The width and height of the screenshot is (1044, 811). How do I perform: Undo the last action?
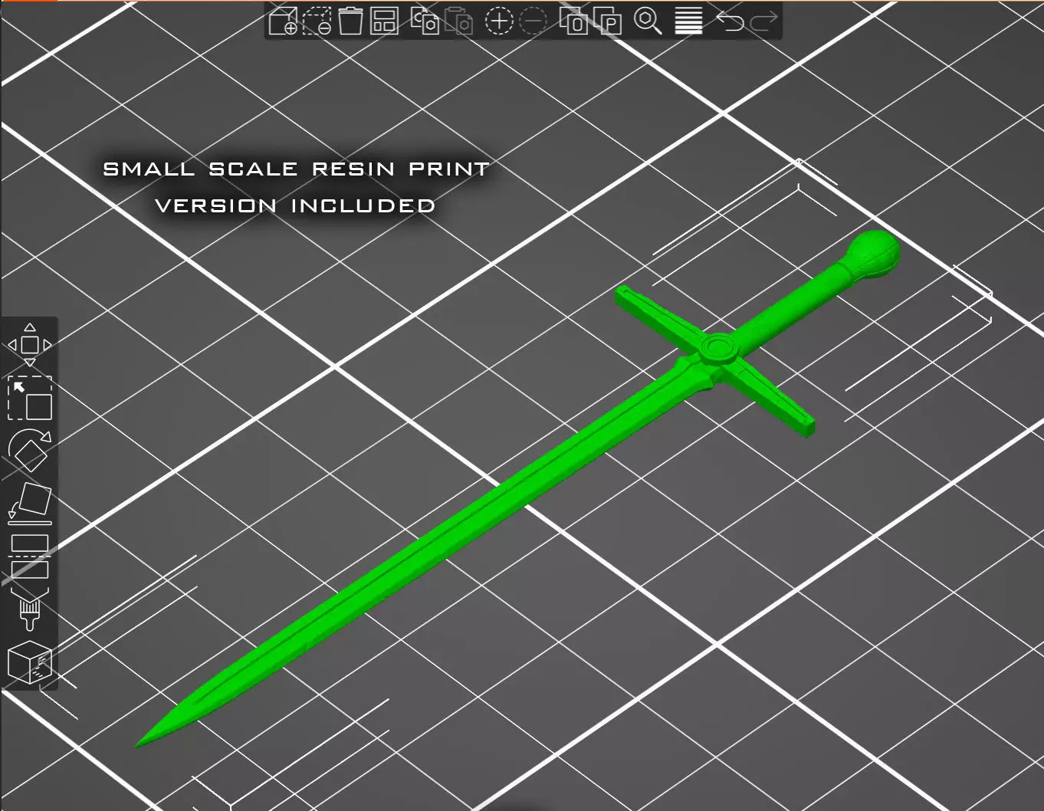730,21
